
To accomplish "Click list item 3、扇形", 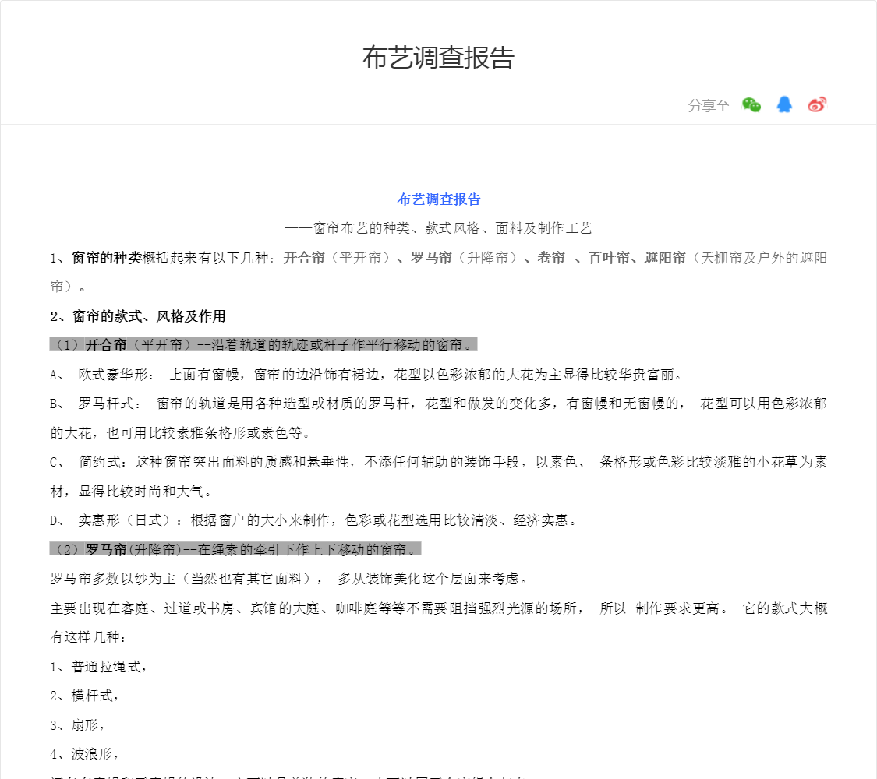I will [x=77, y=725].
